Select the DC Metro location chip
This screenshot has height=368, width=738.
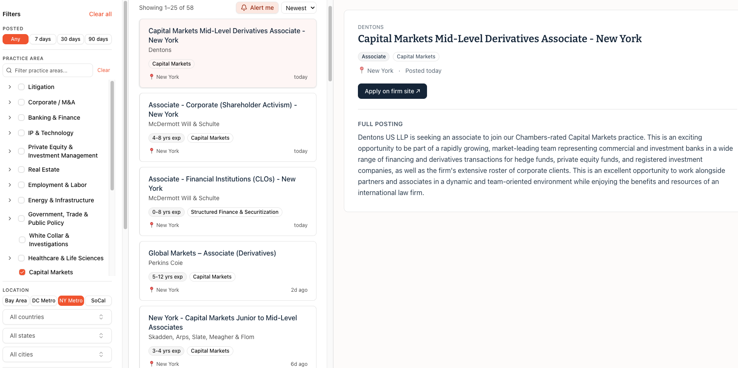point(44,301)
